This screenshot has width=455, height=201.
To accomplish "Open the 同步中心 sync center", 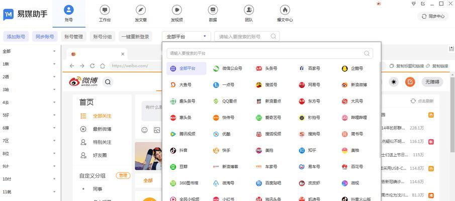I will click(433, 16).
